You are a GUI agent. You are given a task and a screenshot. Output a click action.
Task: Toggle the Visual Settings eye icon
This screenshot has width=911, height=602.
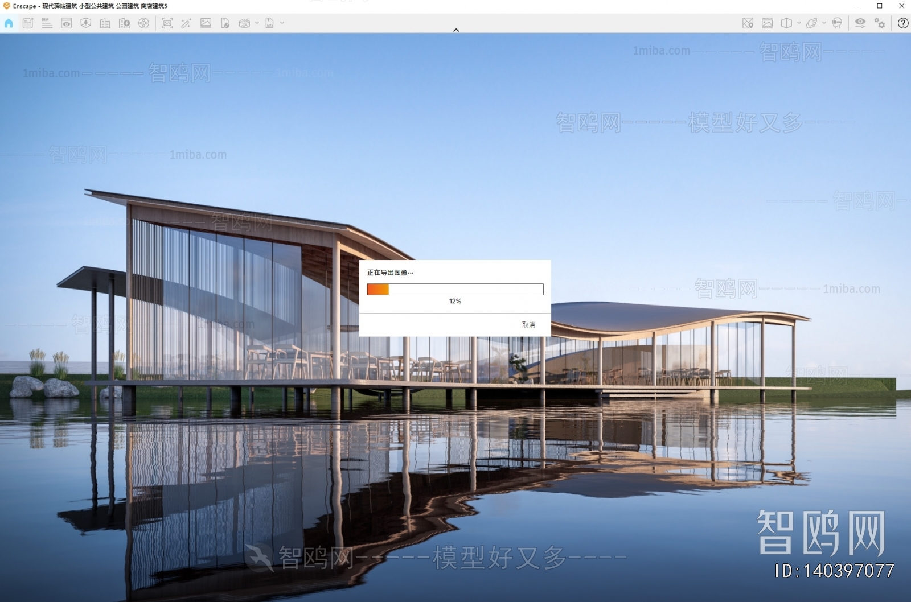coord(860,23)
